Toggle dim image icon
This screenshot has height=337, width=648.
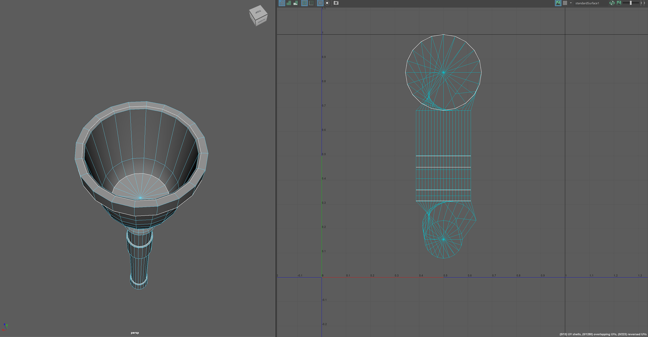click(x=619, y=3)
